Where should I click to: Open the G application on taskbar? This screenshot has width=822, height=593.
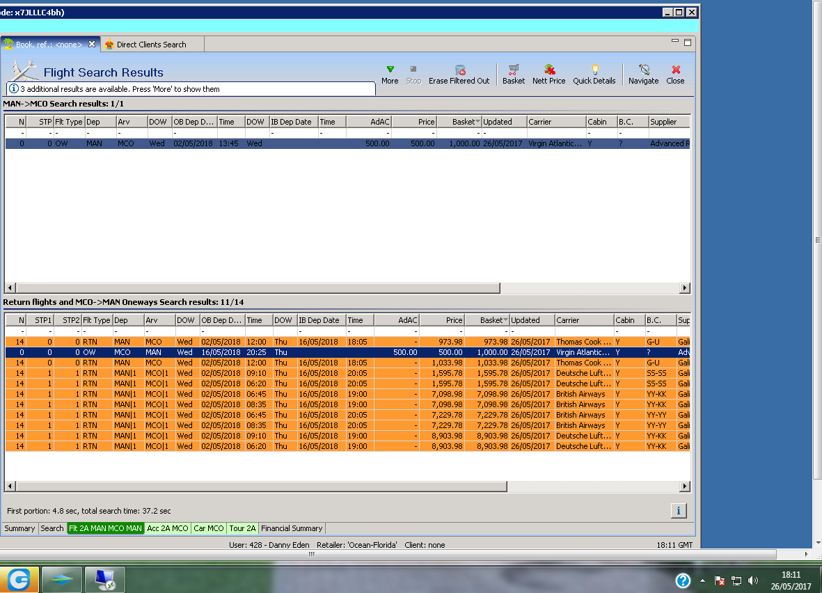coord(19,579)
